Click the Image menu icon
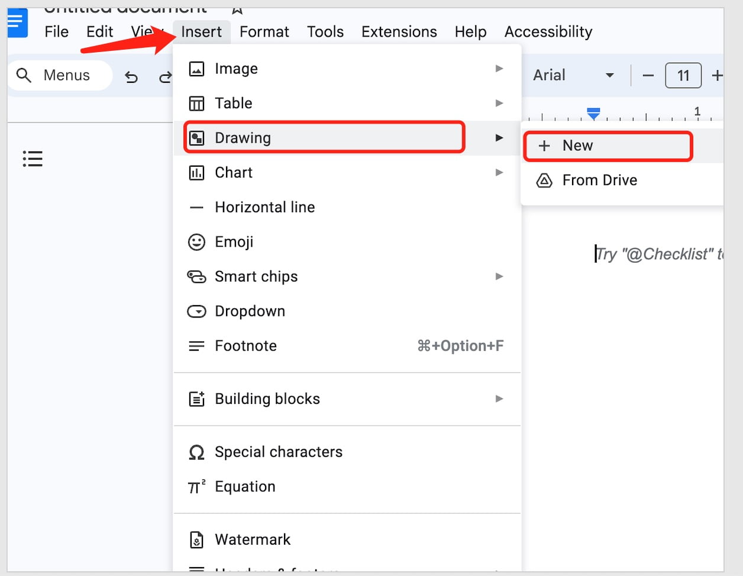The image size is (743, 576). (196, 69)
